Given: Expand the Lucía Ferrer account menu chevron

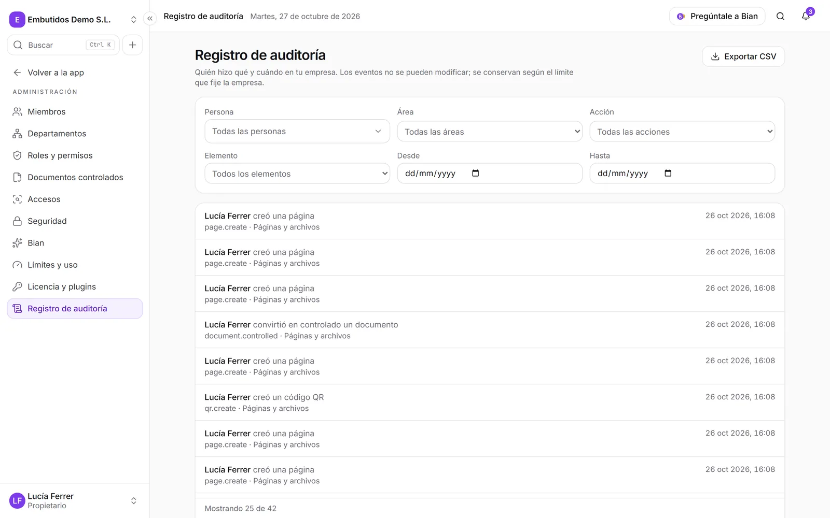Looking at the screenshot, I should [x=134, y=500].
